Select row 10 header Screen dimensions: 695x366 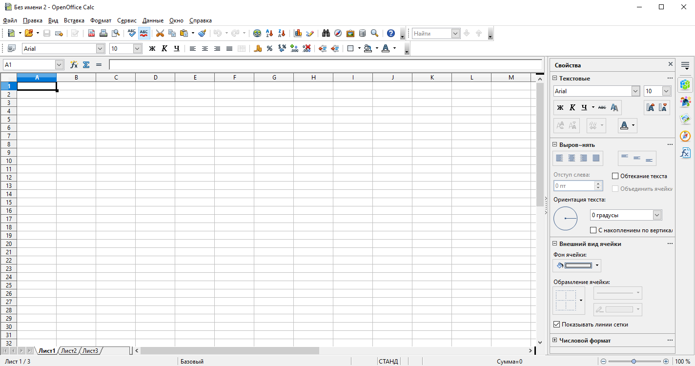[x=9, y=161]
